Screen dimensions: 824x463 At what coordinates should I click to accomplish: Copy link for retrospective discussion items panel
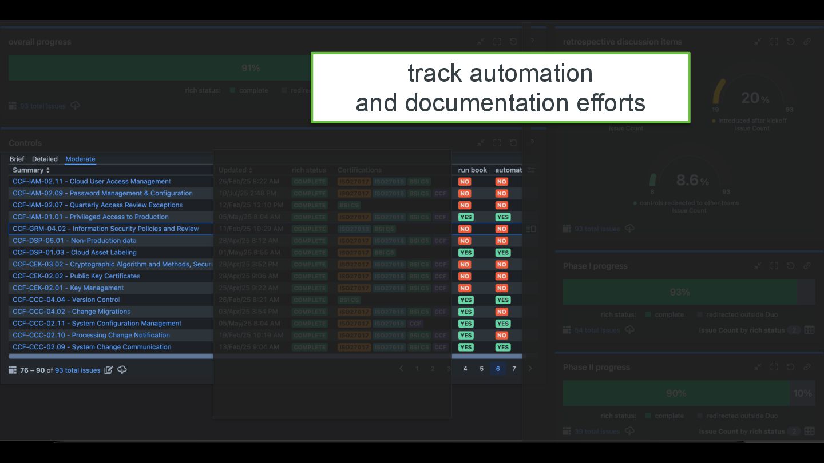coord(807,42)
